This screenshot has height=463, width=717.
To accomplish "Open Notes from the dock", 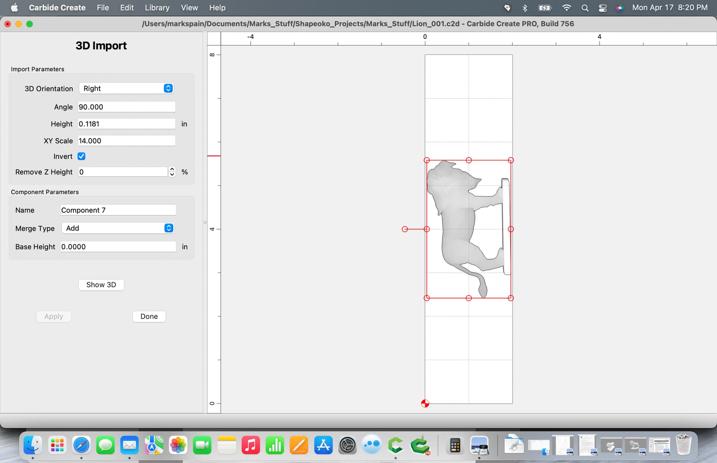I will [226, 445].
